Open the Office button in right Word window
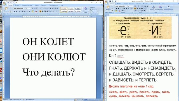This screenshot has width=179, height=101. tap(106, 2)
